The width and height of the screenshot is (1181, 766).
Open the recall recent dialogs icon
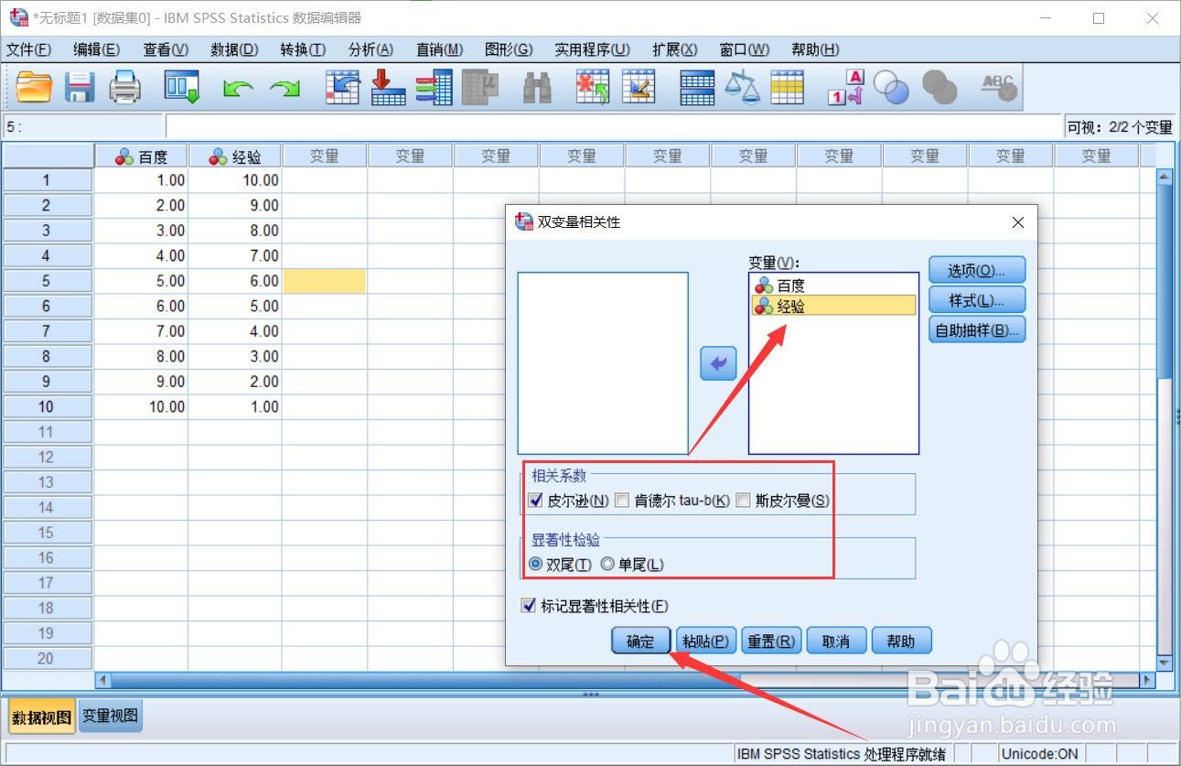pos(182,88)
